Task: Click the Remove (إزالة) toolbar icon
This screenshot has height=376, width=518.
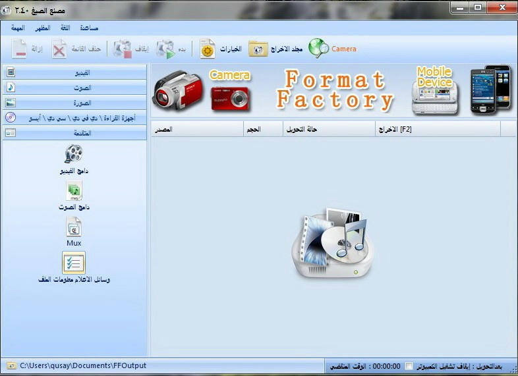Action: [19, 49]
